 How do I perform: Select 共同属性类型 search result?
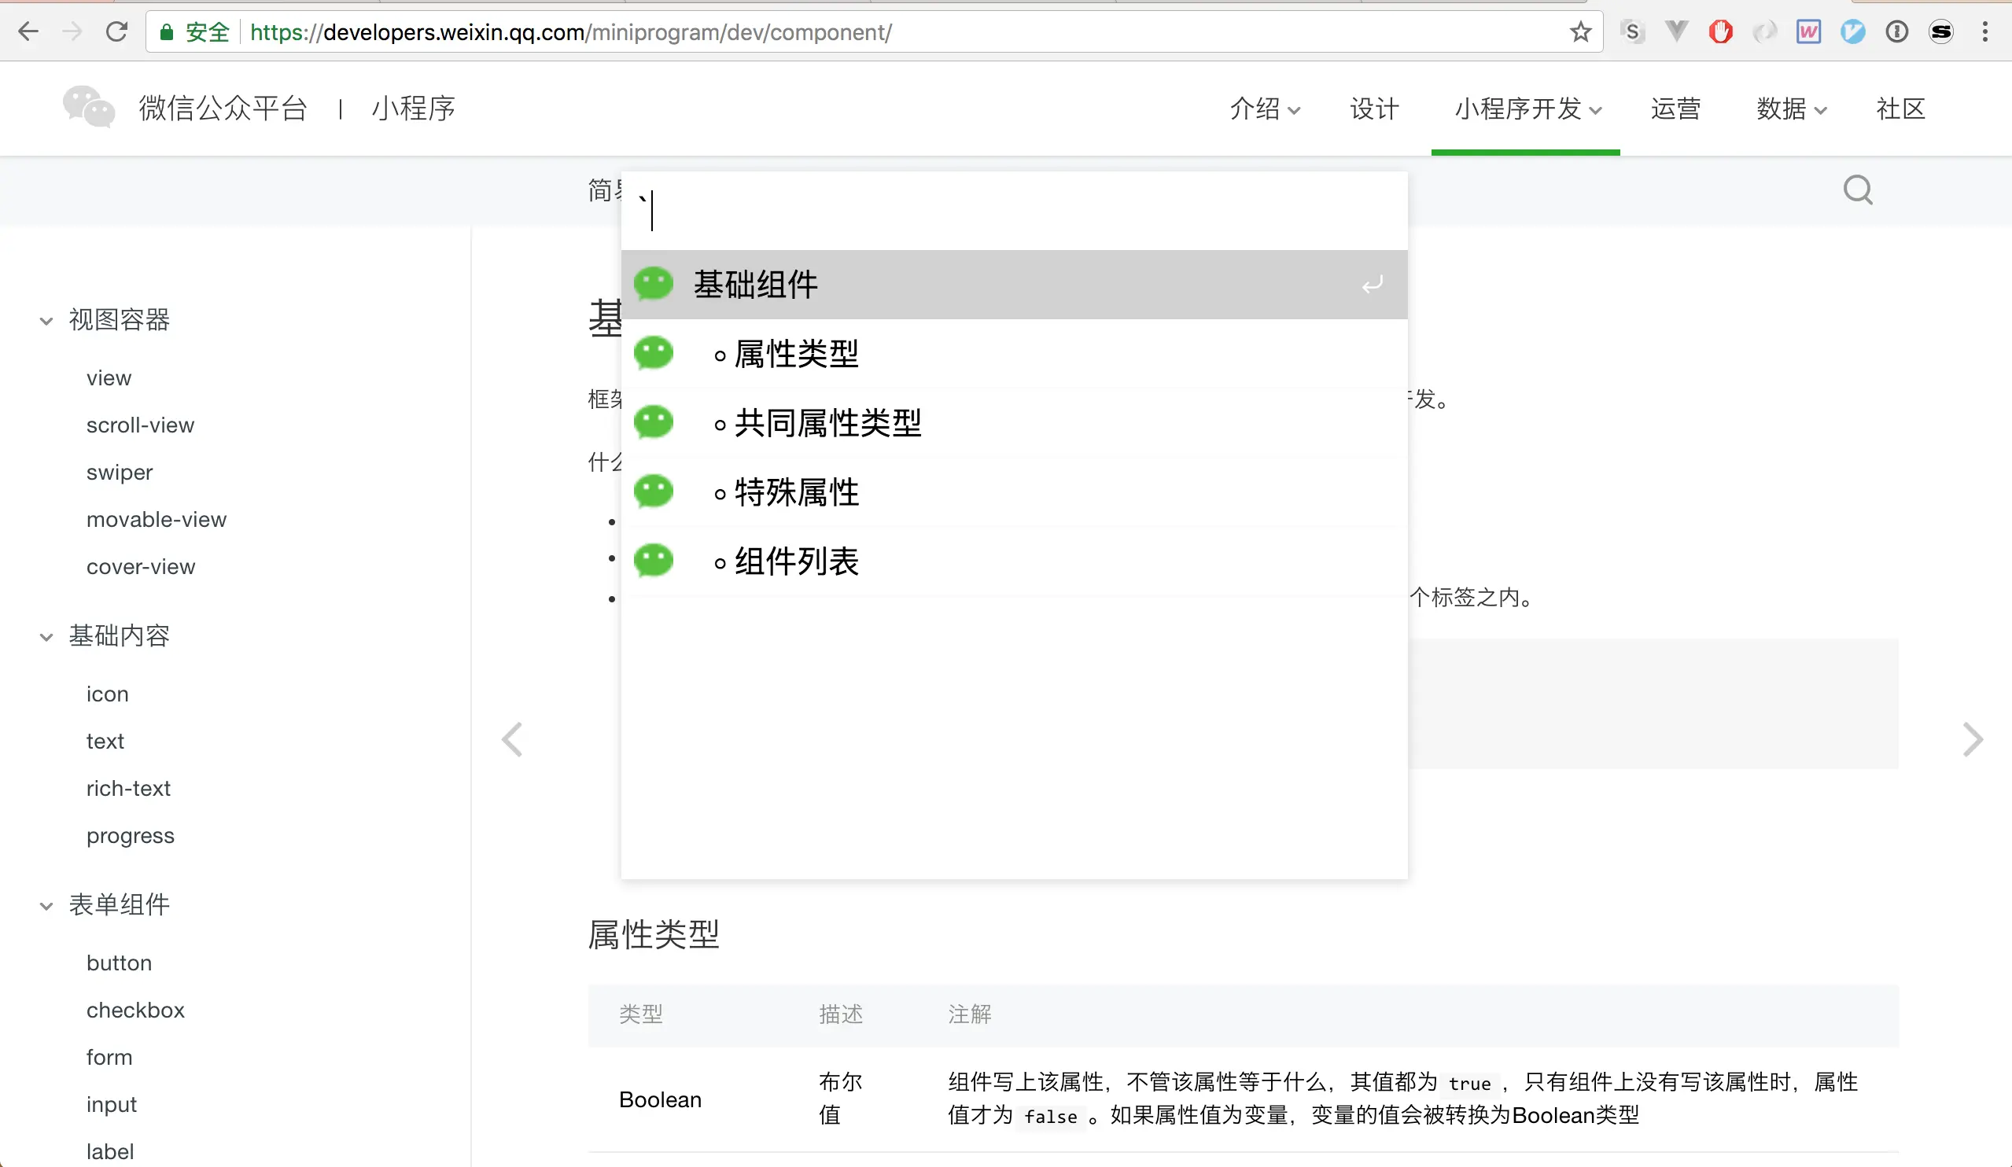[827, 423]
